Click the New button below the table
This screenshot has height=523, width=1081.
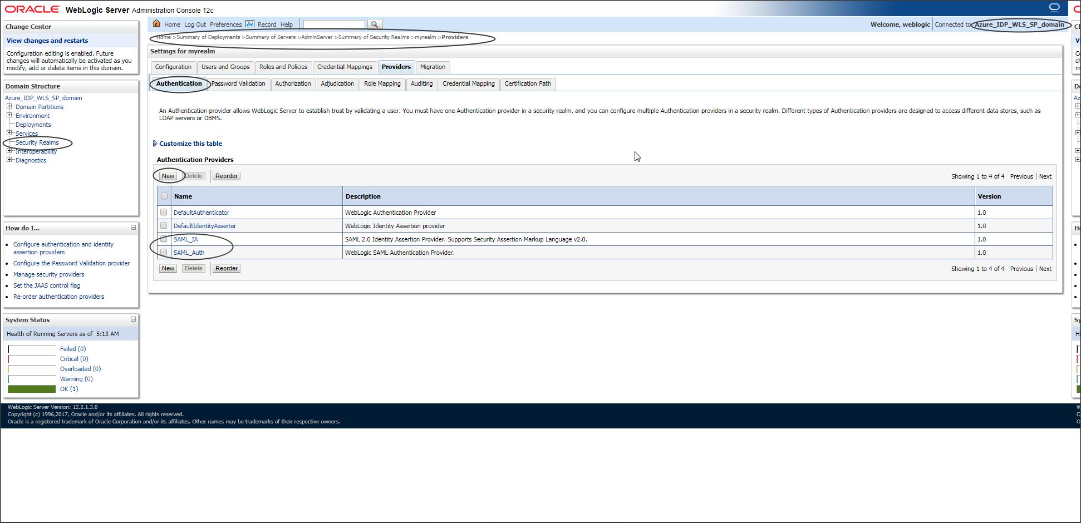pyautogui.click(x=168, y=268)
